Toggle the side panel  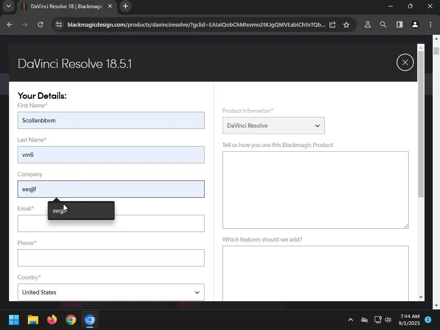[x=400, y=24]
